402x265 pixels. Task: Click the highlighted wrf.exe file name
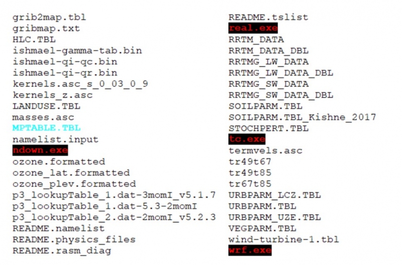(x=250, y=250)
